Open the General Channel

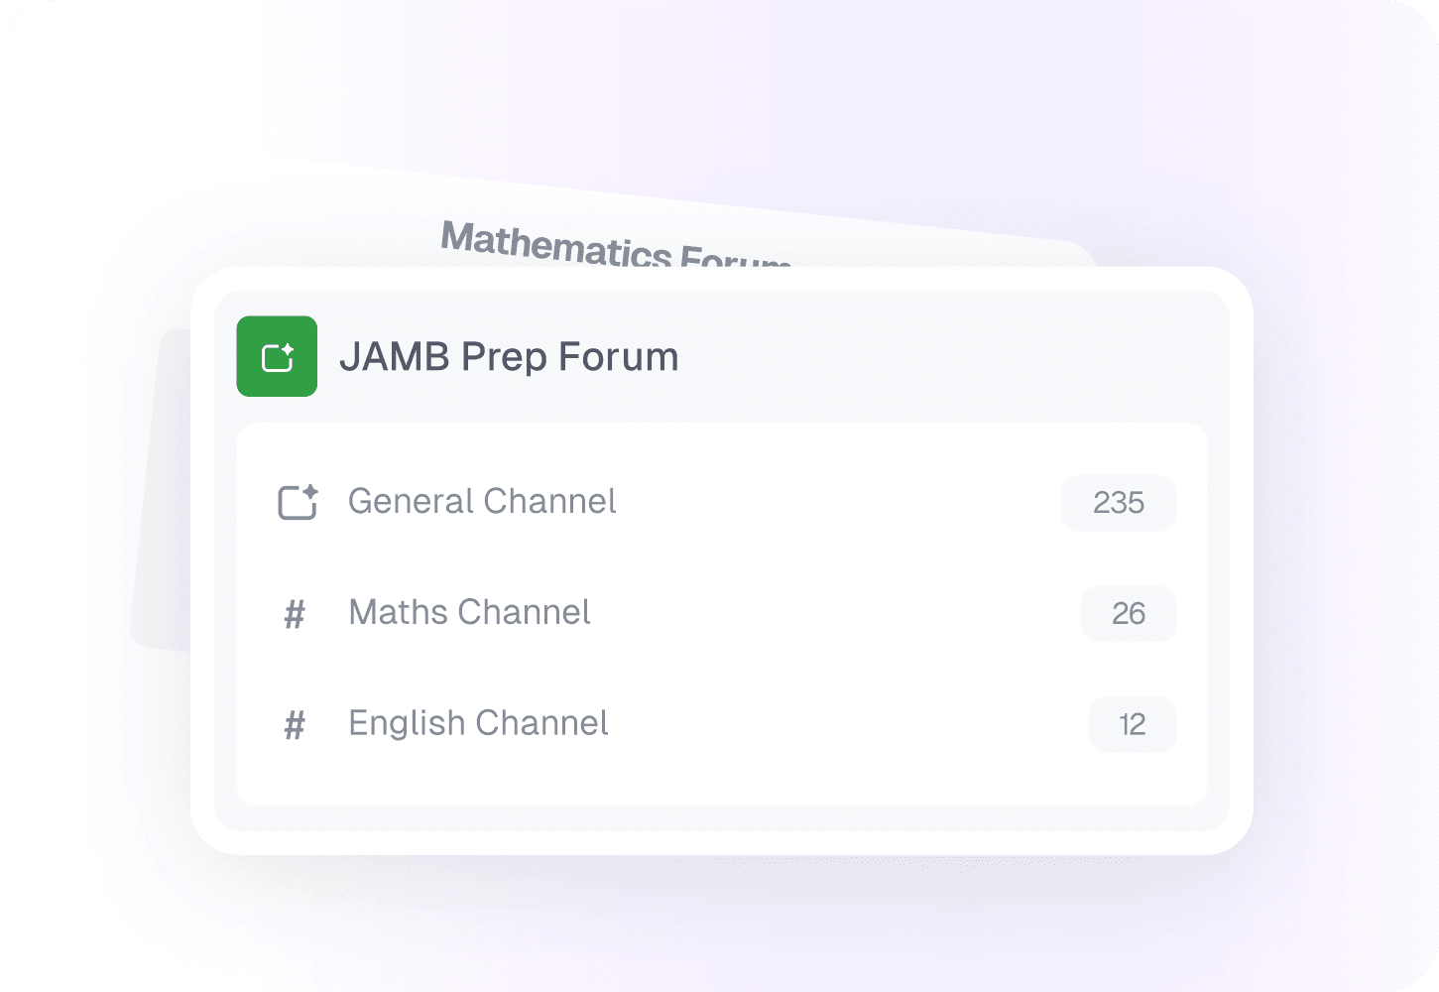pyautogui.click(x=482, y=502)
